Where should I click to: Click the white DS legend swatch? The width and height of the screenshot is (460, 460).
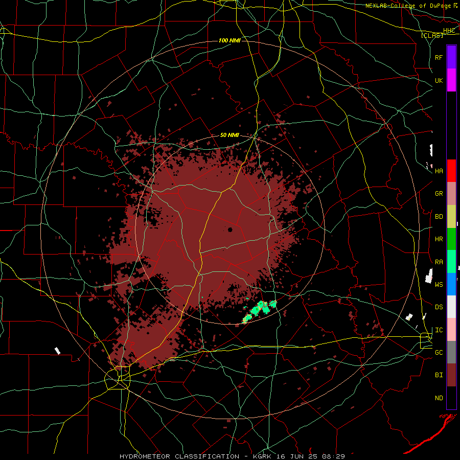[451, 307]
